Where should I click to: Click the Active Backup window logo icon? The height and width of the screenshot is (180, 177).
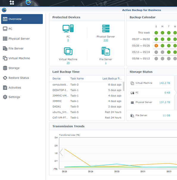[x=4, y=10]
